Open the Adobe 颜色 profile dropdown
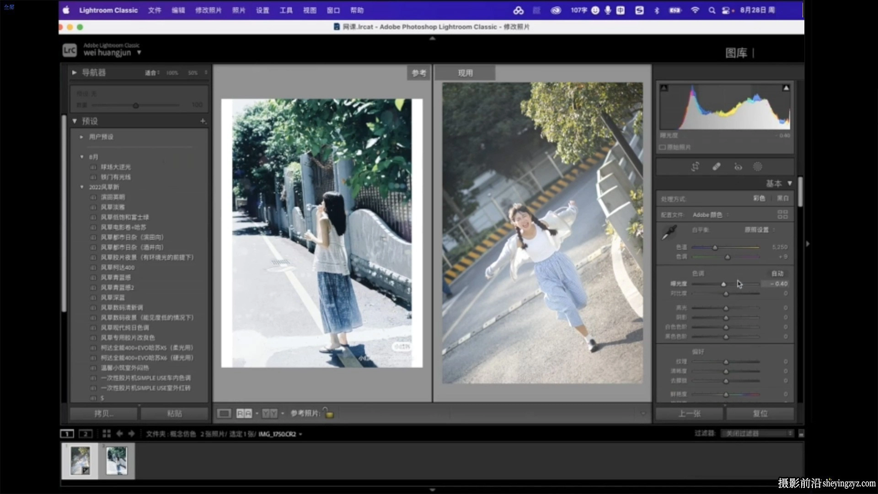The image size is (878, 494). coord(710,215)
